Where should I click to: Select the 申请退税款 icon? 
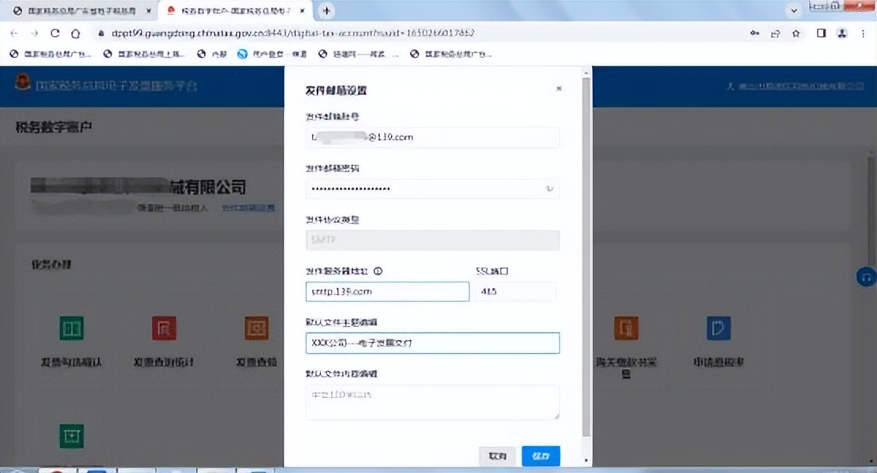[717, 327]
